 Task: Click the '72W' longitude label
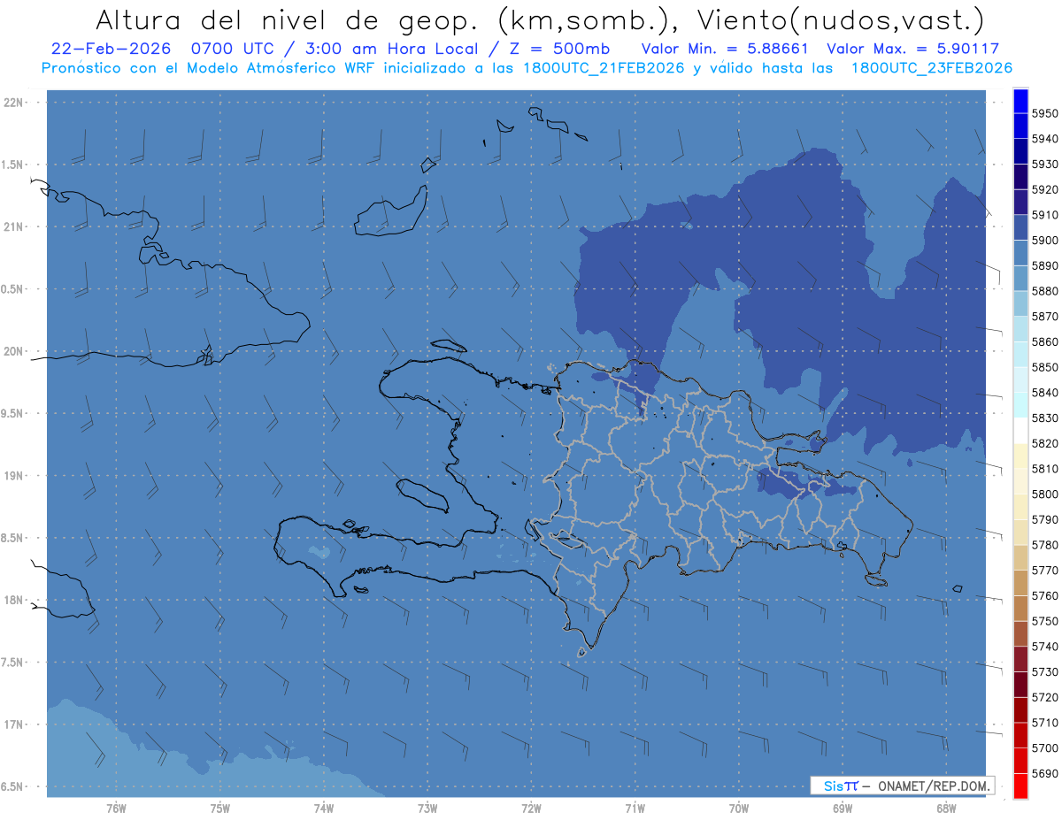coord(531,809)
